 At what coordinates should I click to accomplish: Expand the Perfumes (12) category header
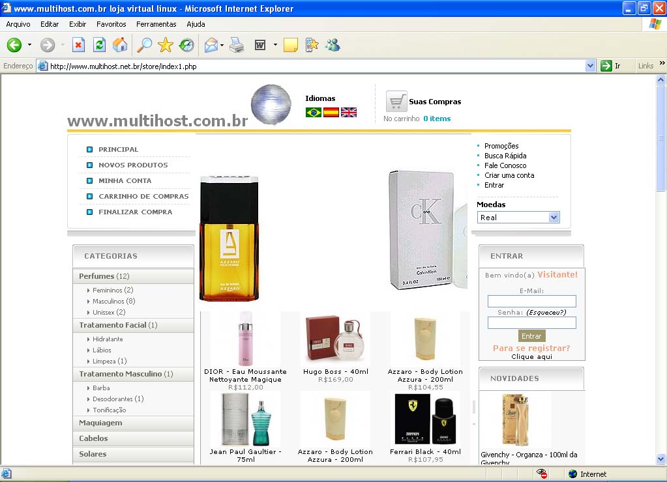[133, 276]
